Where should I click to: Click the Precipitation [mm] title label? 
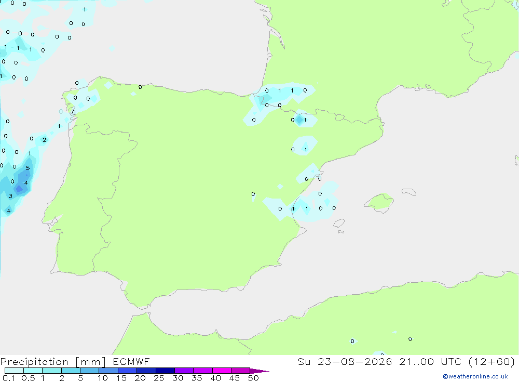click(53, 361)
